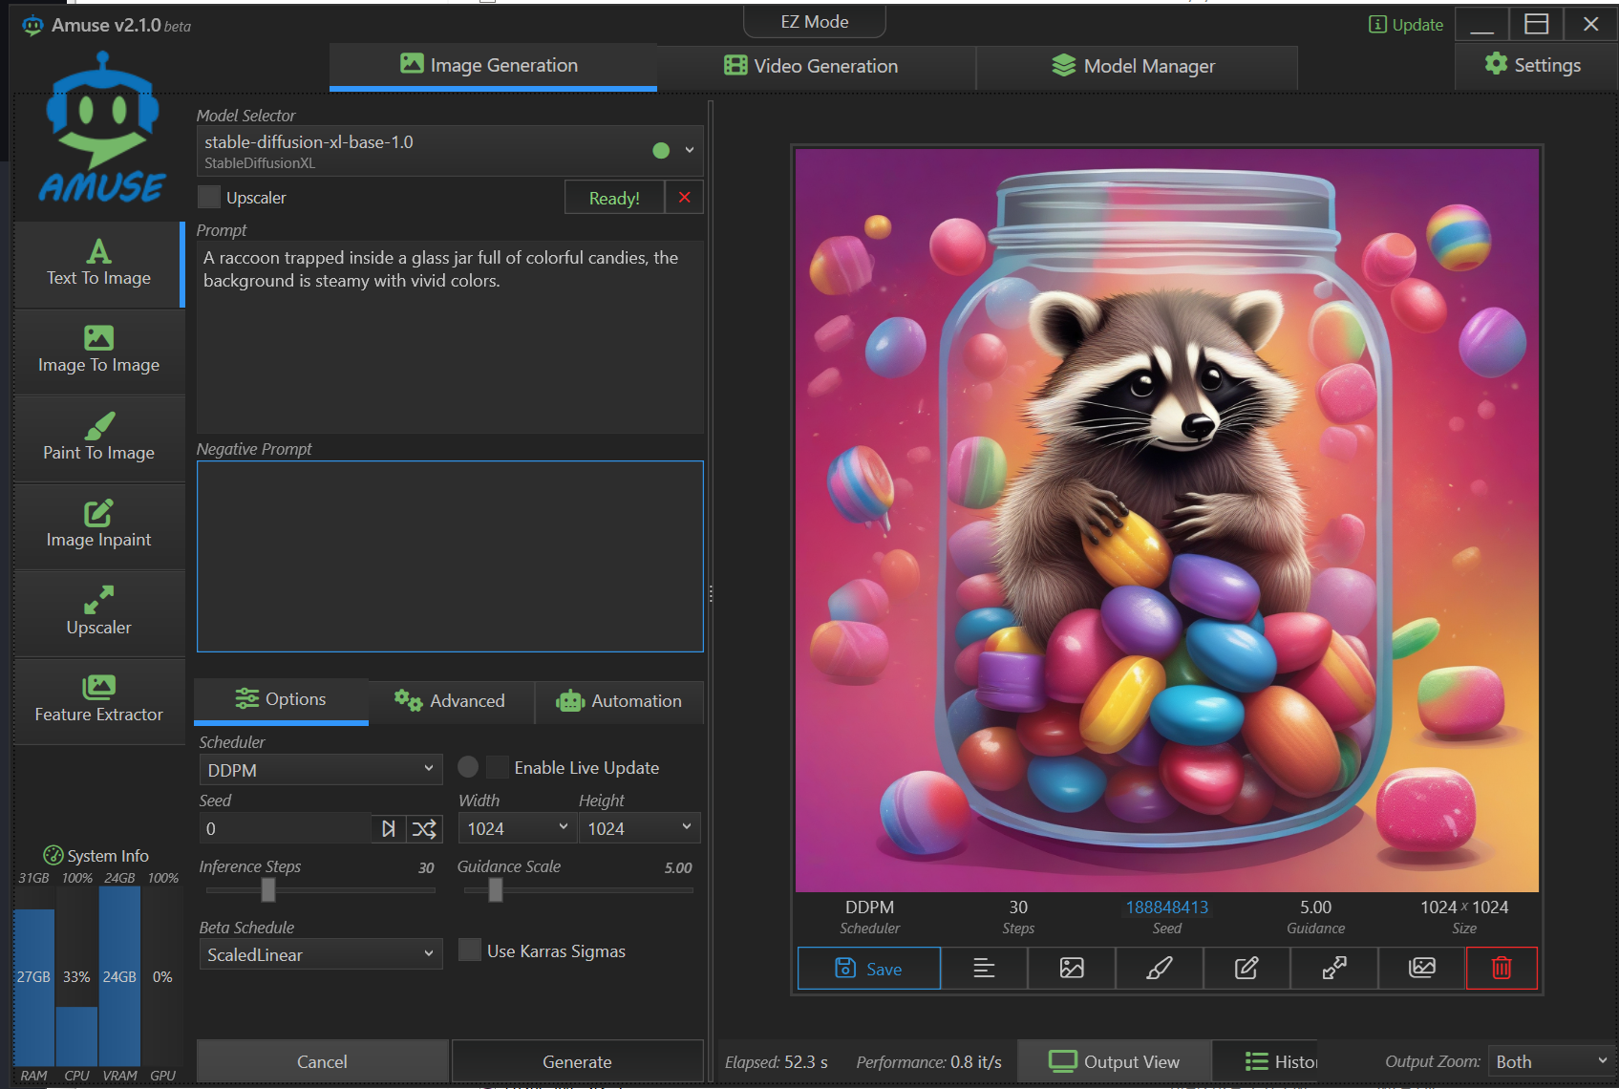
Task: Send result to Image Inpaint edit icon
Action: [1246, 969]
